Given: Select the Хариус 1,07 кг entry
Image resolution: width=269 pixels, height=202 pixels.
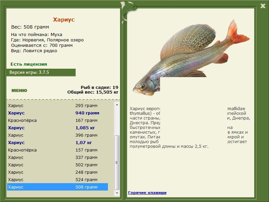Looking at the screenshot, I should point(57,143).
